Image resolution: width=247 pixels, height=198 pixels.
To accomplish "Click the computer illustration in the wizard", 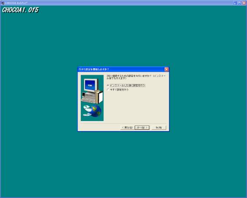I will pos(92,91).
